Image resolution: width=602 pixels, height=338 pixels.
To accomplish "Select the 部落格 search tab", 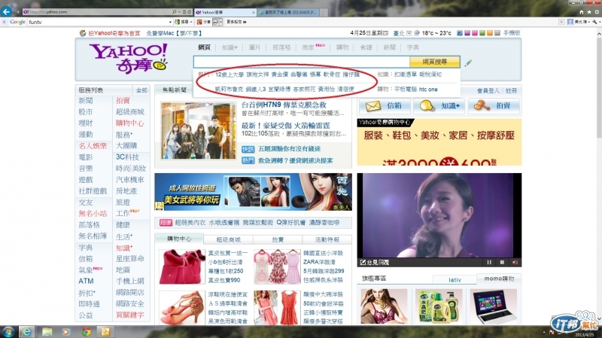I will 281,47.
